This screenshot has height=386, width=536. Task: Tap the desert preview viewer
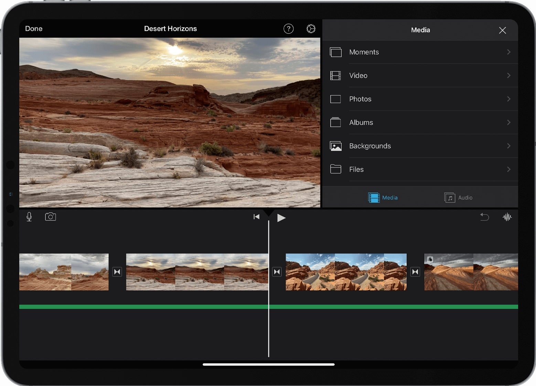170,122
